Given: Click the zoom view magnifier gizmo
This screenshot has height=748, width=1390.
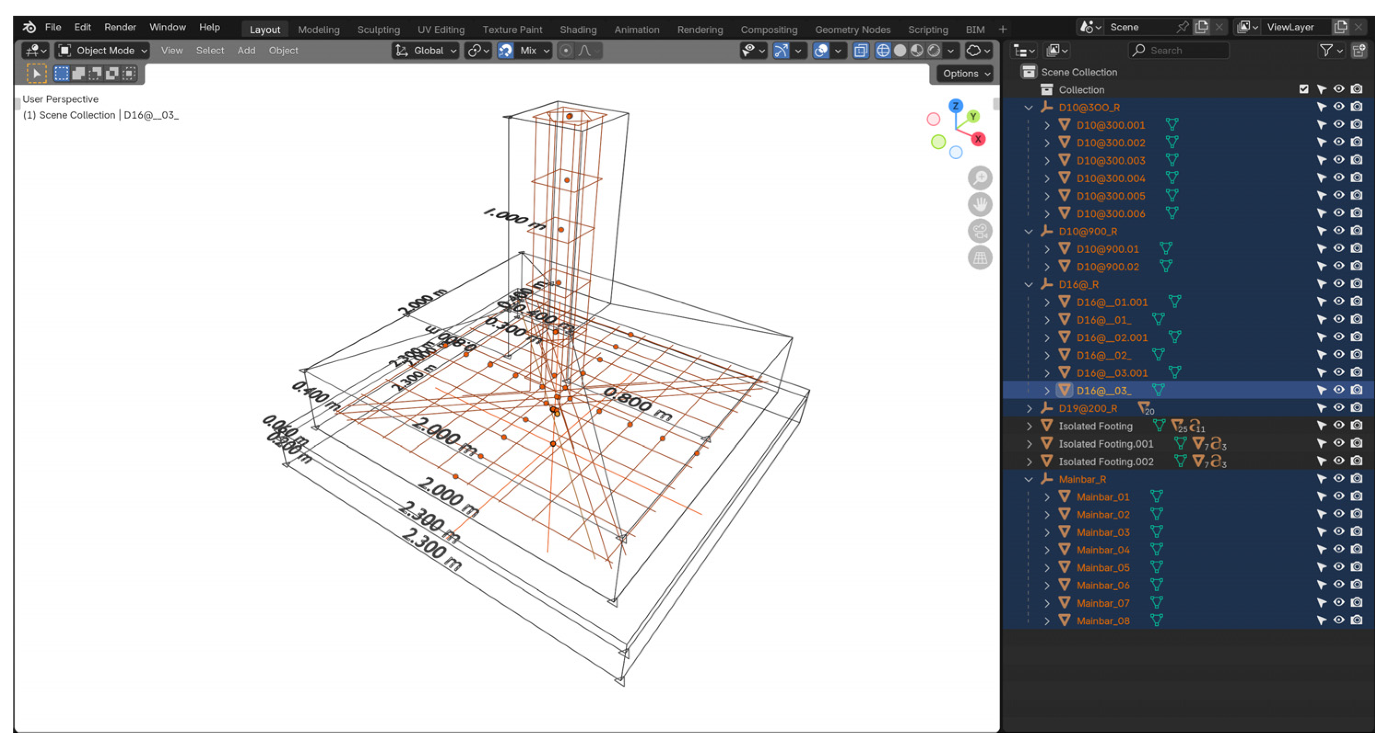Looking at the screenshot, I should 980,178.
